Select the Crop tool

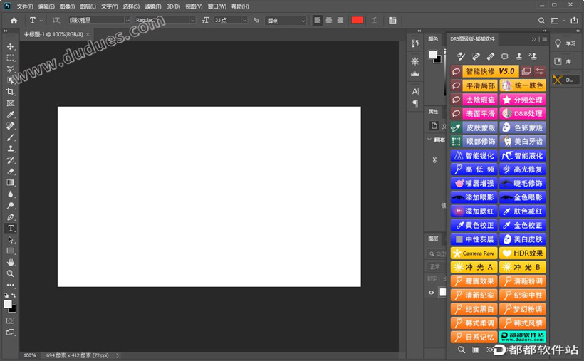tap(11, 92)
